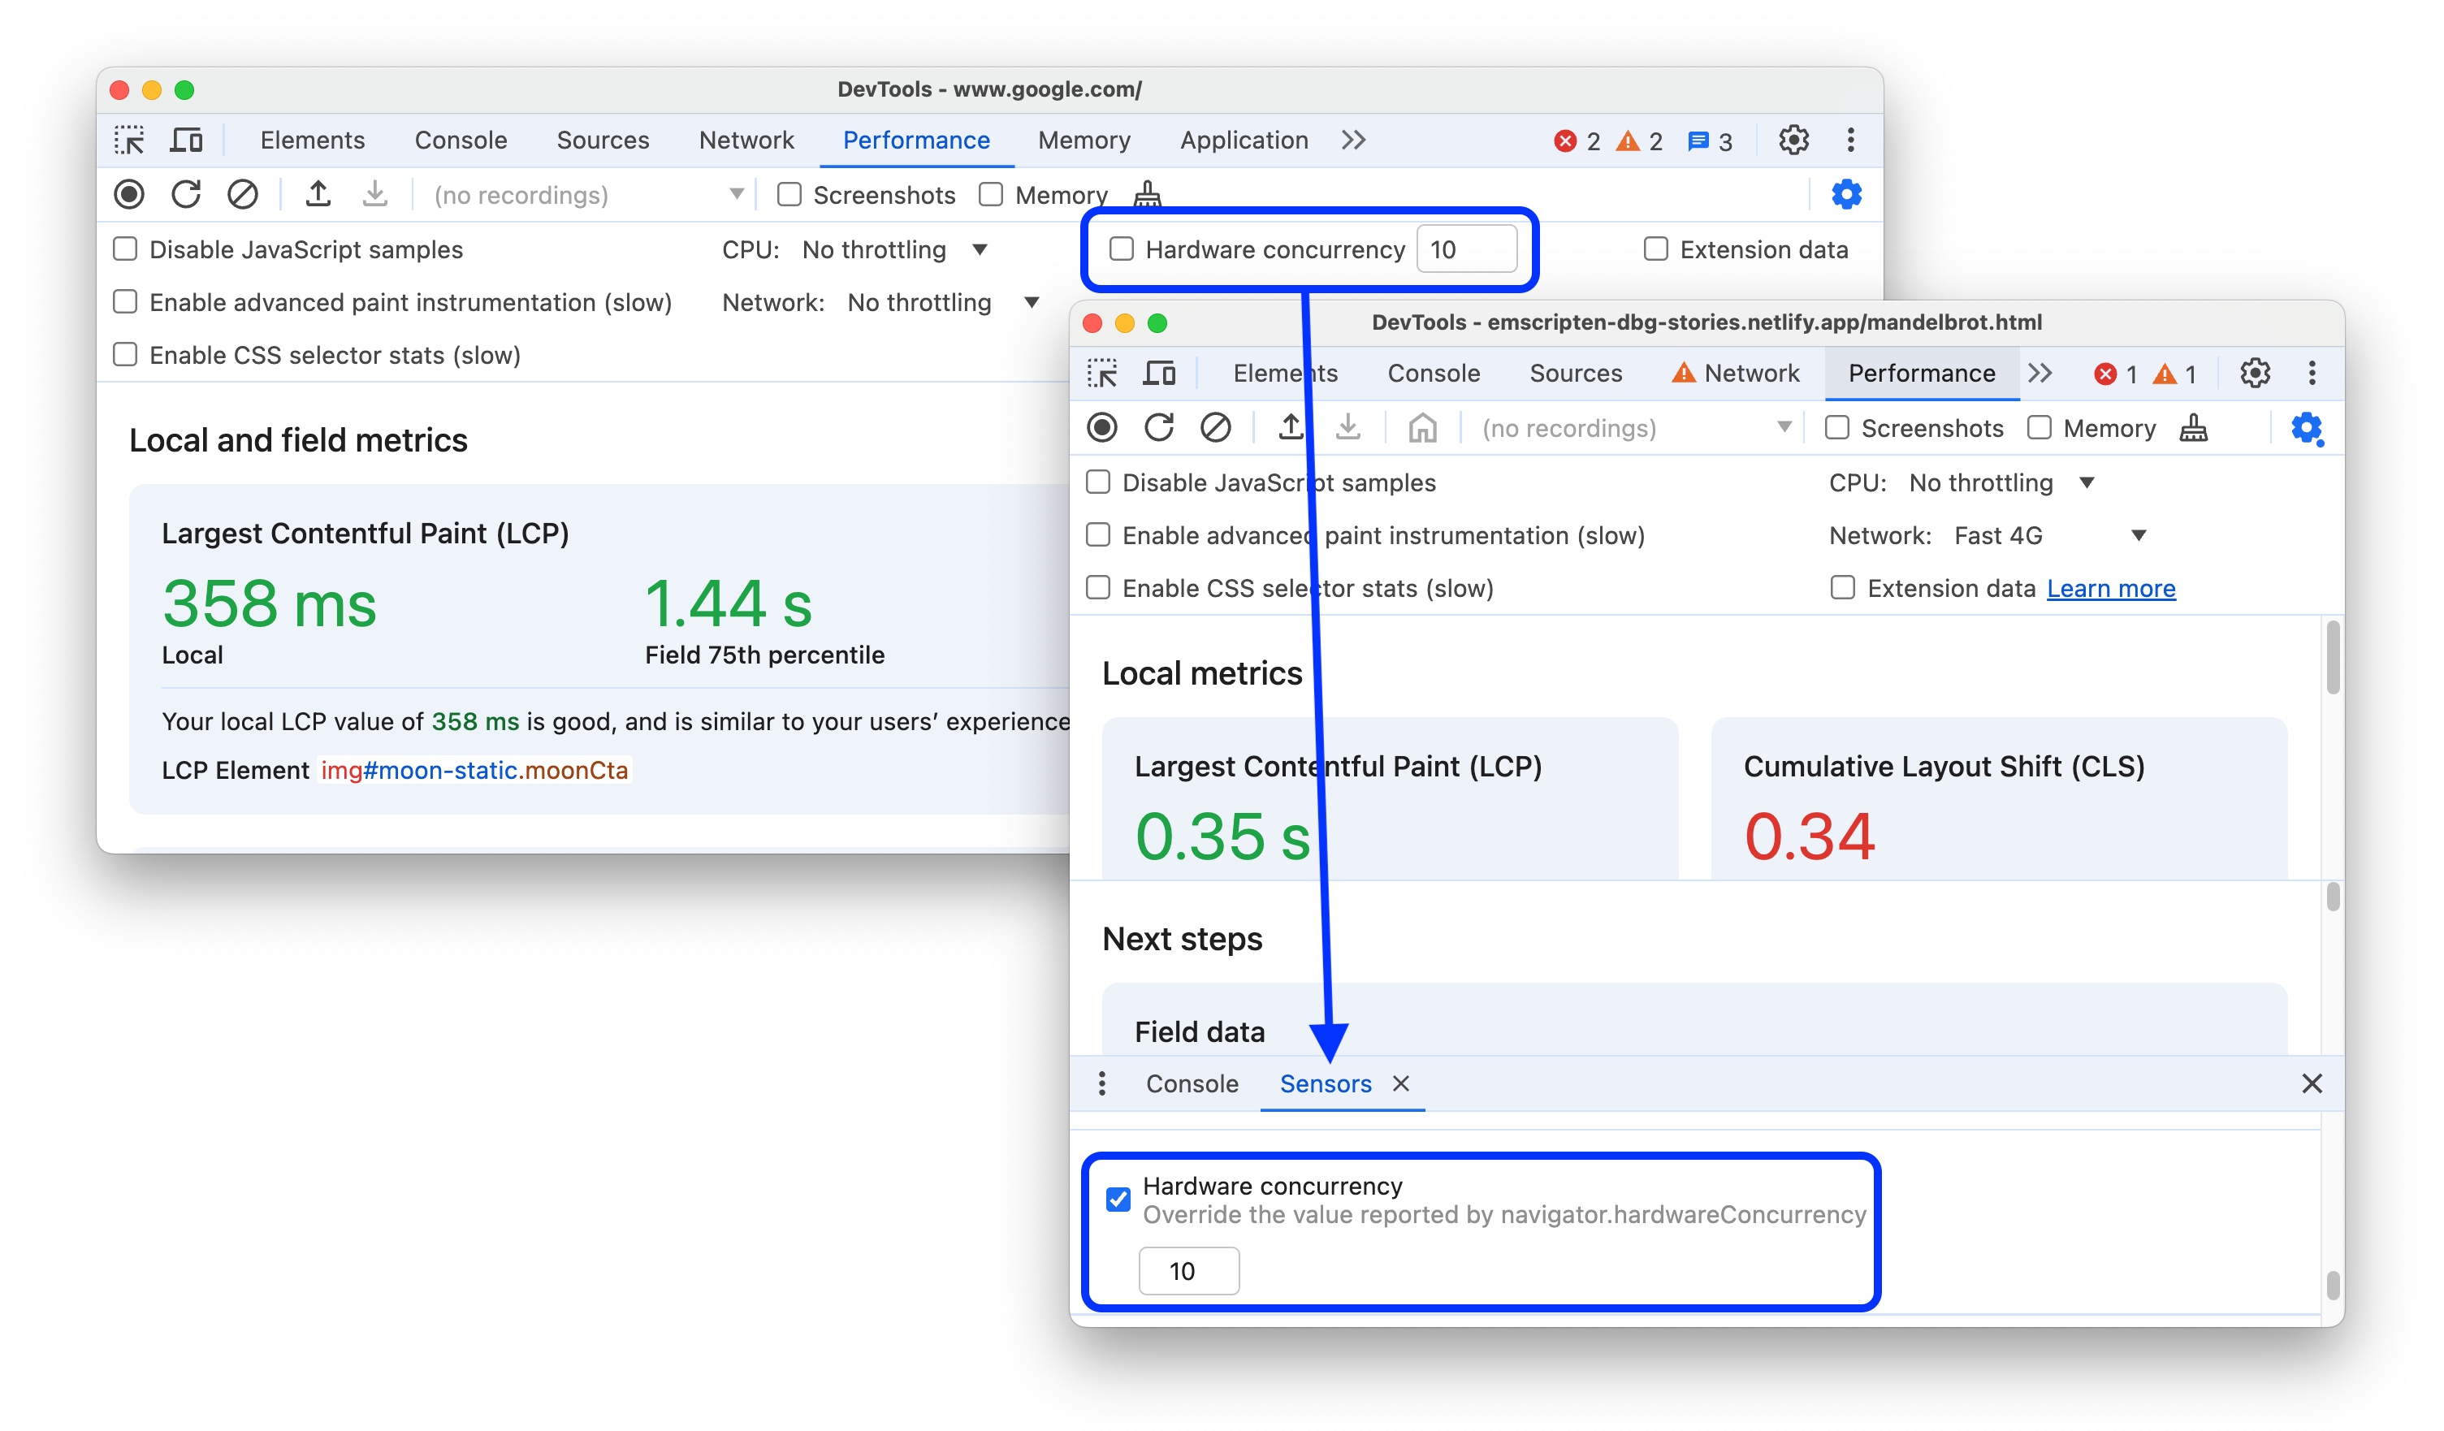This screenshot has height=1431, width=2444.
Task: Switch to the Console tab
Action: (x=1192, y=1083)
